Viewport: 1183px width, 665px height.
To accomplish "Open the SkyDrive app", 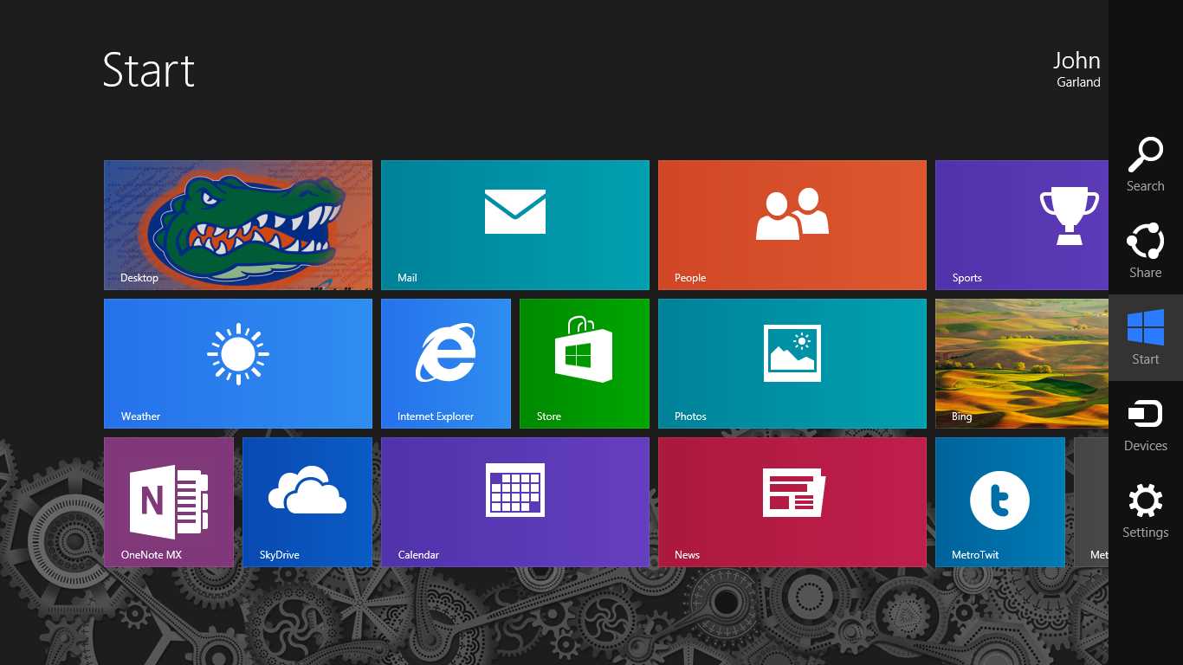I will click(x=307, y=501).
